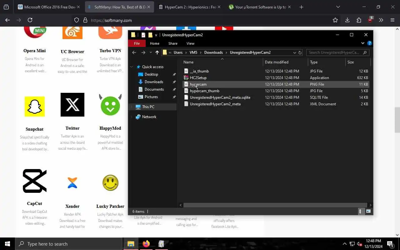Open address bar history dropdown
400x250 pixels.
click(x=294, y=52)
